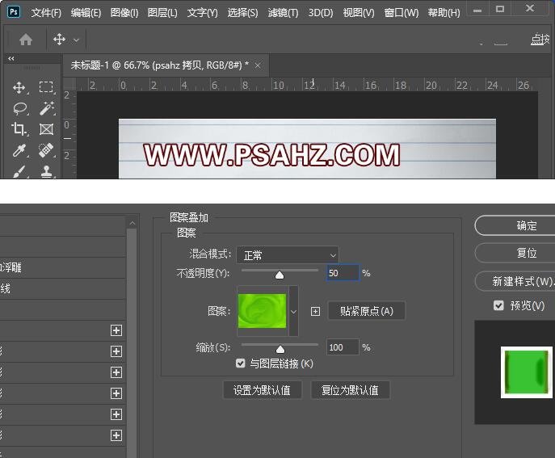The image size is (555, 458).
Task: Select the 浮雕 style row
Action: 63,267
